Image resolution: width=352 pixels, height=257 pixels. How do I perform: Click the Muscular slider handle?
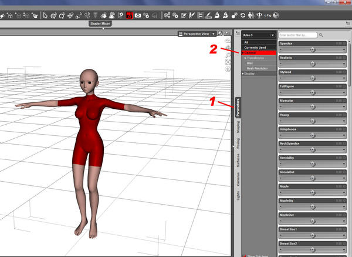point(313,106)
